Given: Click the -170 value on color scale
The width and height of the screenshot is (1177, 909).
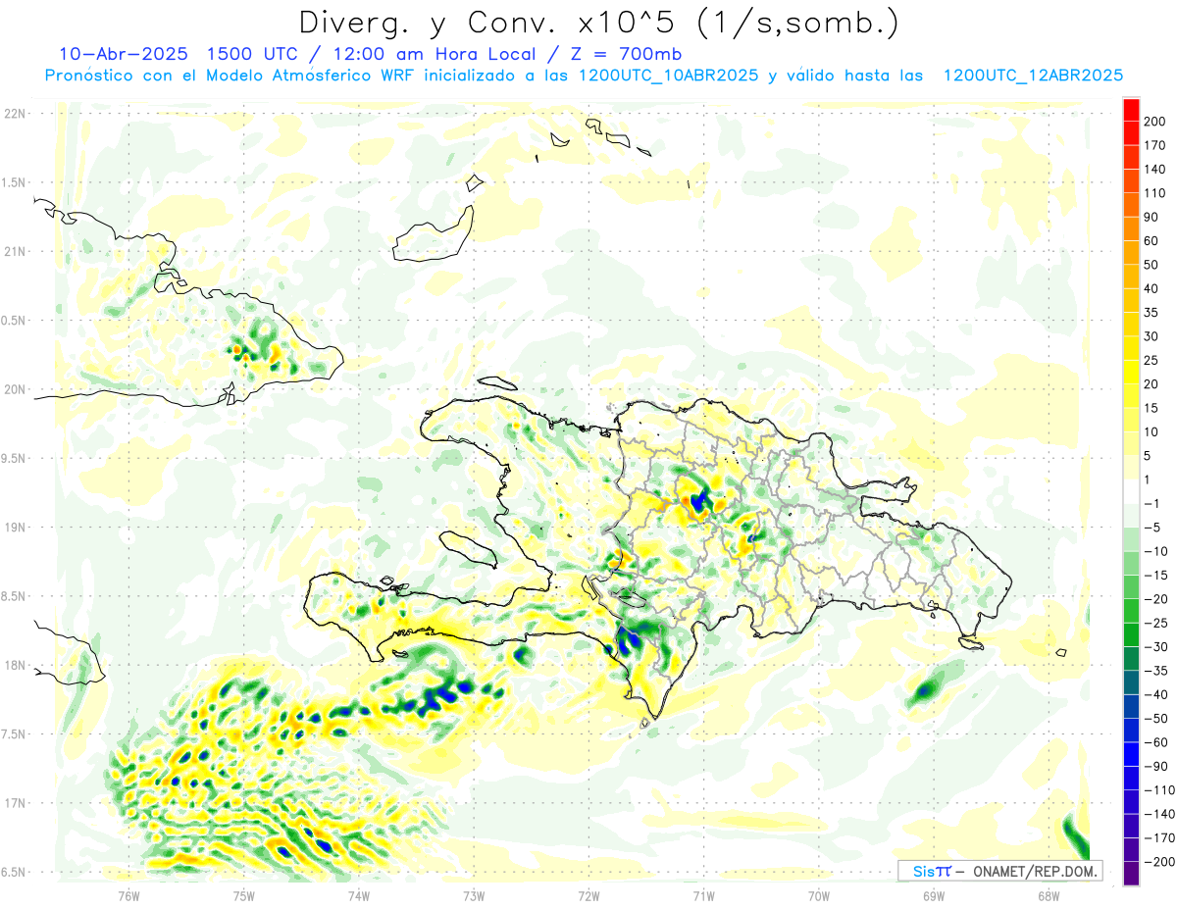Looking at the screenshot, I should click(1158, 837).
